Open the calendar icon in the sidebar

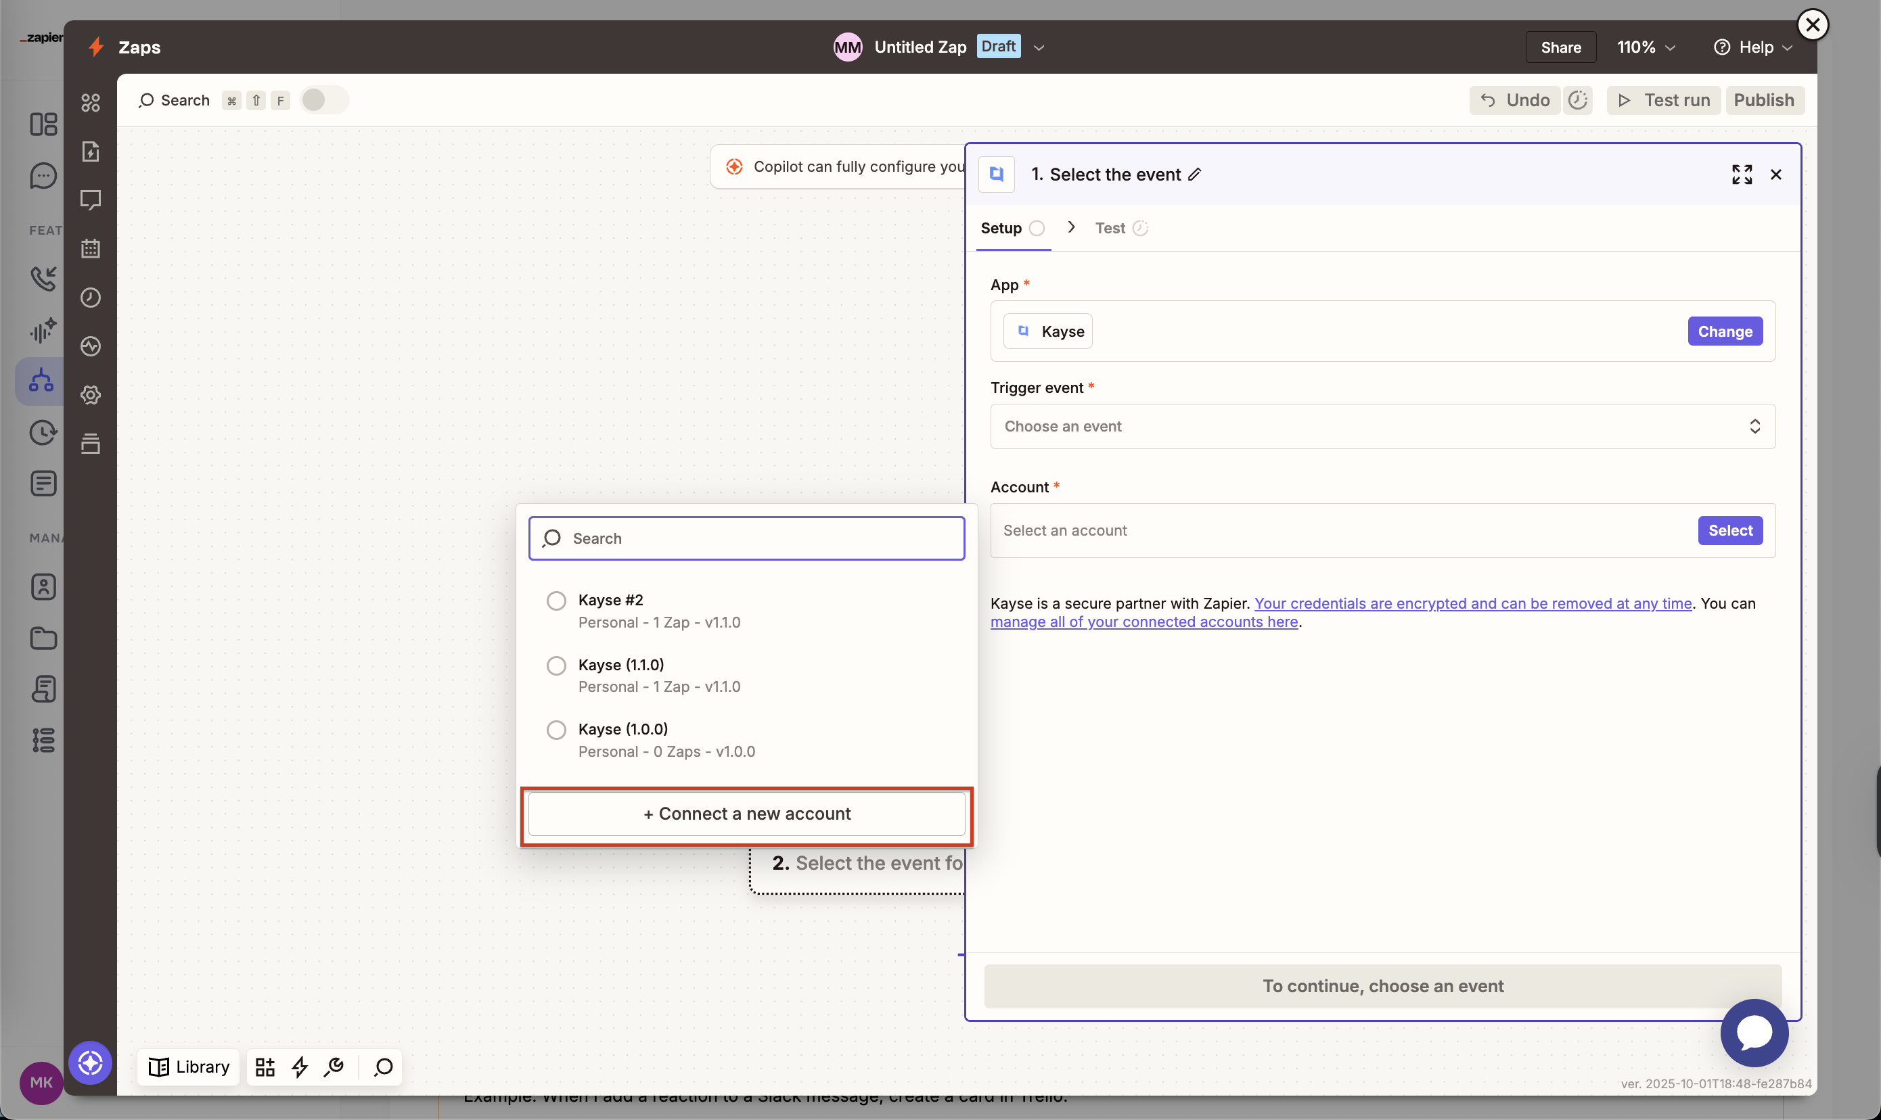tap(91, 248)
